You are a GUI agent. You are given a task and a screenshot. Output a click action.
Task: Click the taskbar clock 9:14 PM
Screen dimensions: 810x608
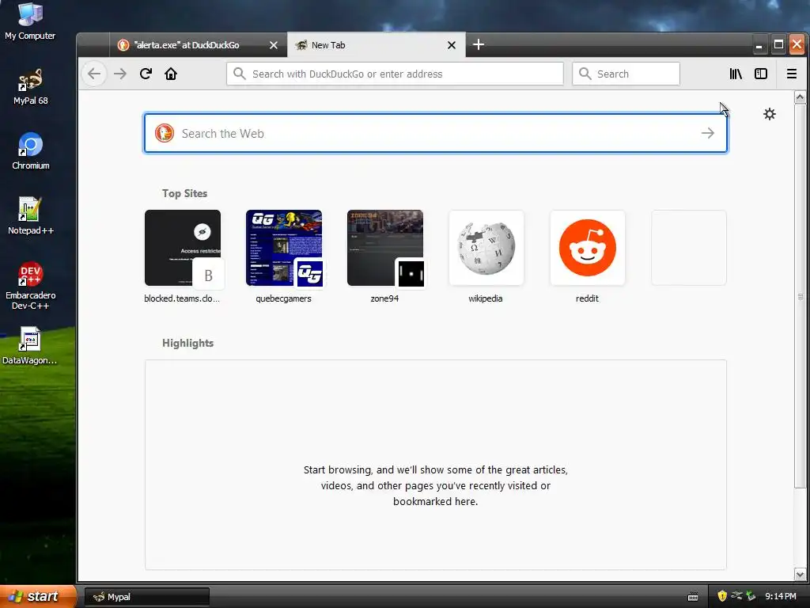pos(781,597)
